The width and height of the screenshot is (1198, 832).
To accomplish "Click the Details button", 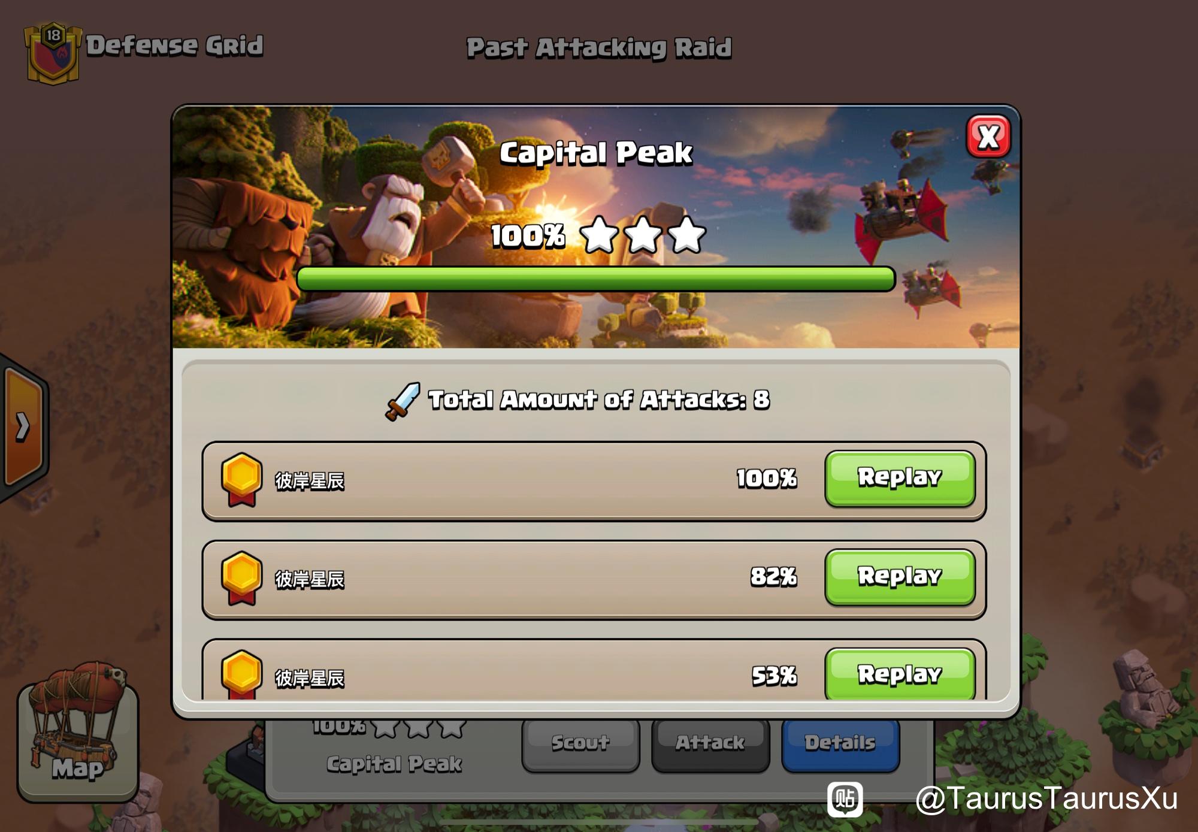I will pos(840,745).
